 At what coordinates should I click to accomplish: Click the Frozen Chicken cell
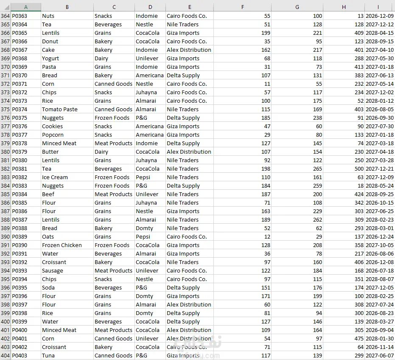click(x=67, y=245)
